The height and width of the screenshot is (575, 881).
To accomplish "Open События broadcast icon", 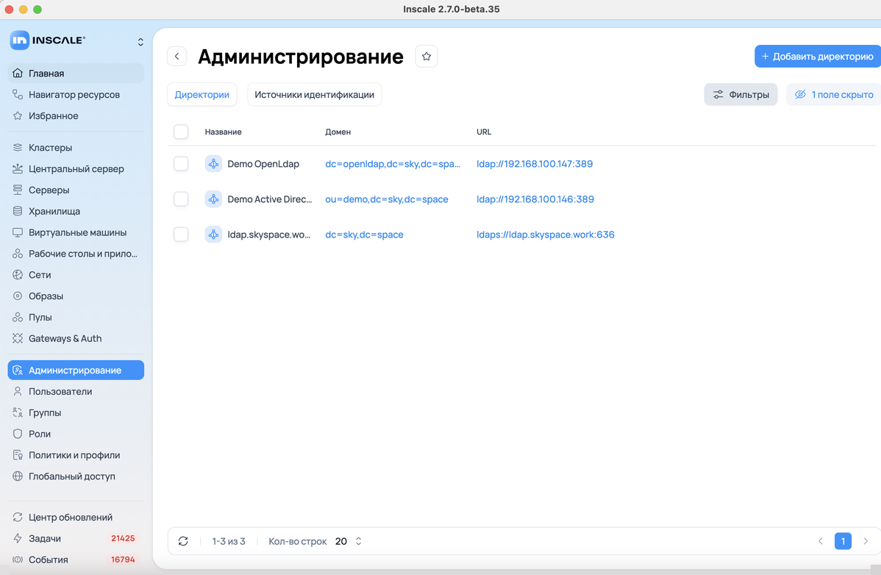I will [x=18, y=560].
